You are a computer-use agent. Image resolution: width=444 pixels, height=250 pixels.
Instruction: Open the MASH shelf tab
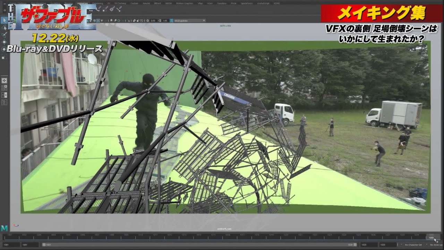pyautogui.click(x=169, y=3)
